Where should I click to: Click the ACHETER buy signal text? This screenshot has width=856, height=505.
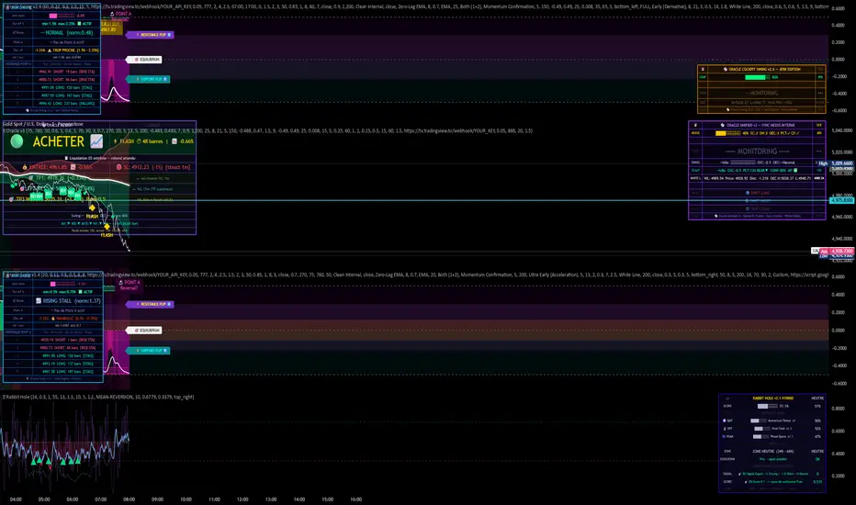pyautogui.click(x=59, y=141)
